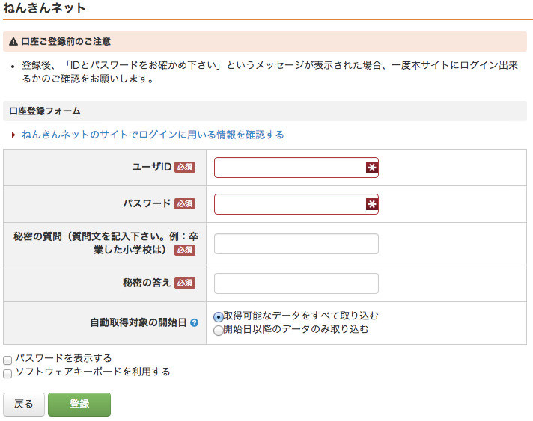The height and width of the screenshot is (421, 533).
Task: Select 開始日以降のデータのみ取り込む radio option
Action: (218, 330)
